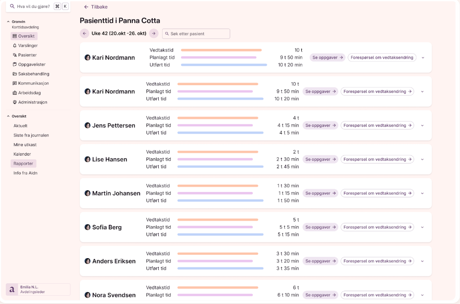Viewport: 460px width, 304px height.
Task: Open Rapporter in the sidebar
Action: click(x=23, y=163)
